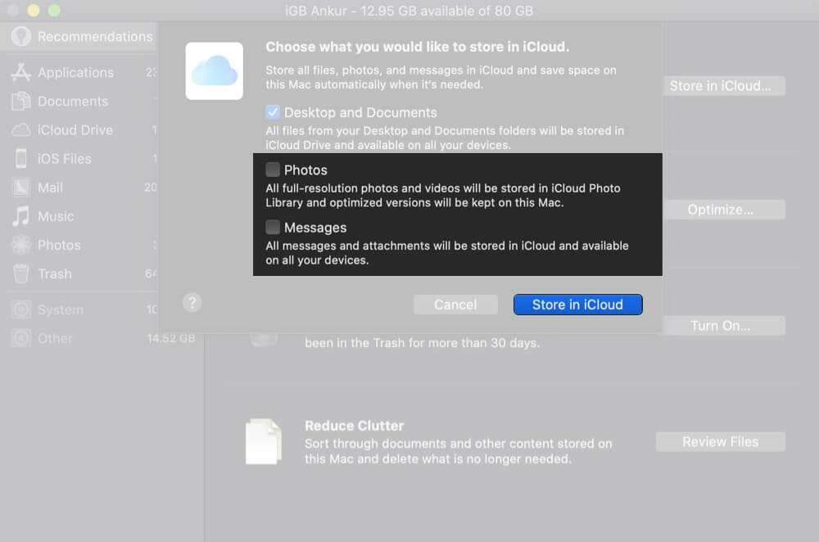Click the Music note icon in sidebar
The width and height of the screenshot is (819, 542).
click(21, 216)
